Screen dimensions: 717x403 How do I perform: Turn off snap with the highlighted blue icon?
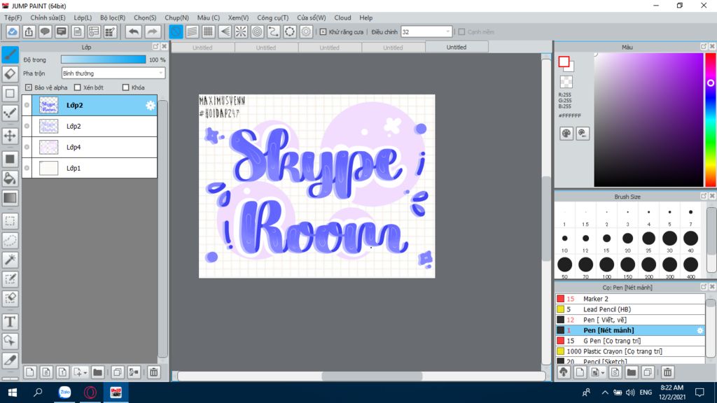pos(176,31)
